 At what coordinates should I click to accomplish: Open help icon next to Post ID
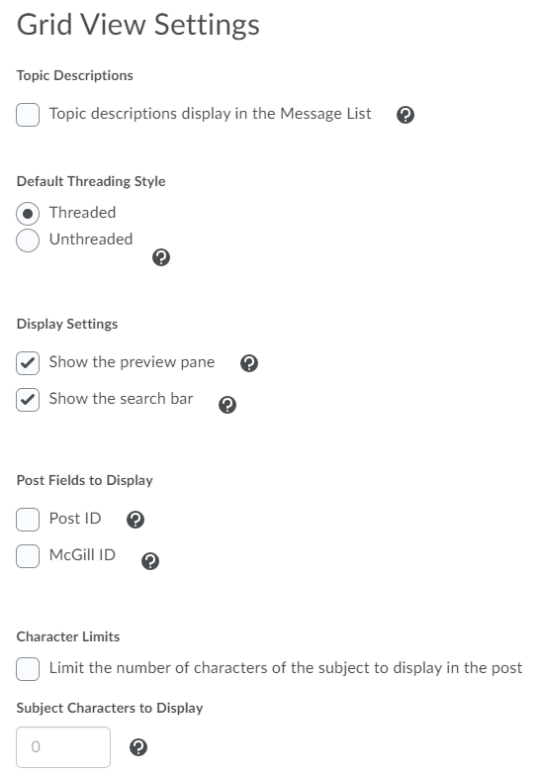coord(136,520)
